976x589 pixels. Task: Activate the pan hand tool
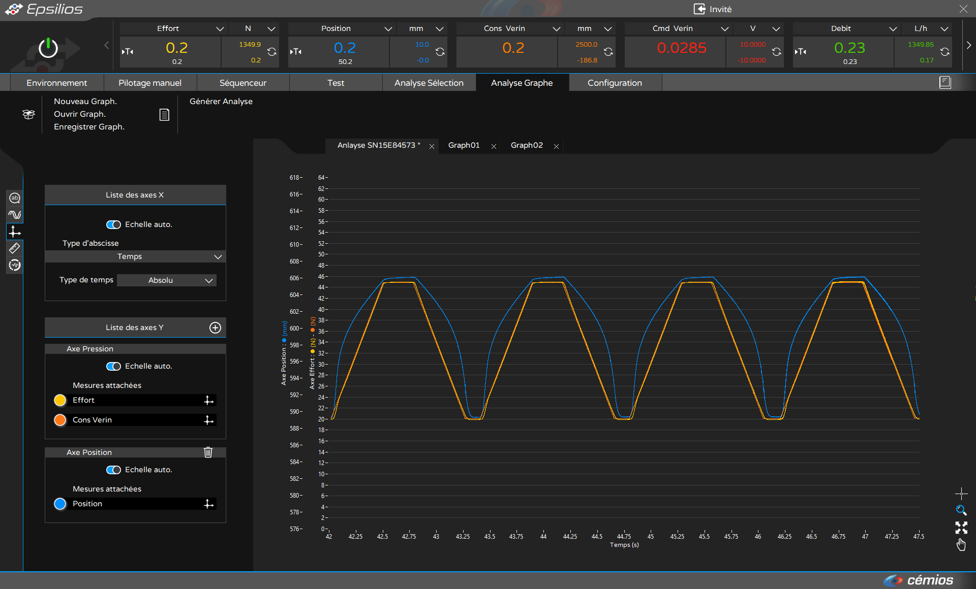(961, 544)
